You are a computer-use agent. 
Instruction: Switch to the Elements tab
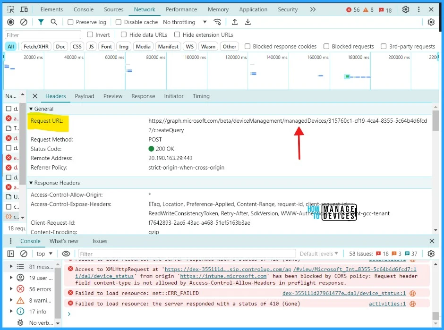(x=51, y=9)
